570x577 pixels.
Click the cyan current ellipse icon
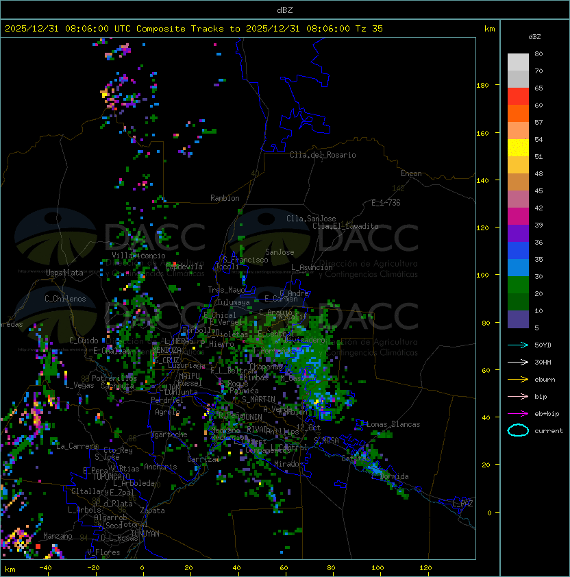[518, 430]
